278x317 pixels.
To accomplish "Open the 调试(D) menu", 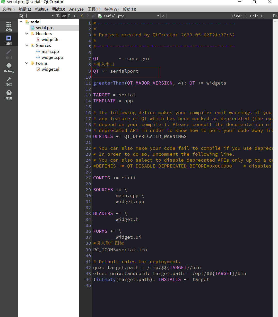I will tap(58, 9).
